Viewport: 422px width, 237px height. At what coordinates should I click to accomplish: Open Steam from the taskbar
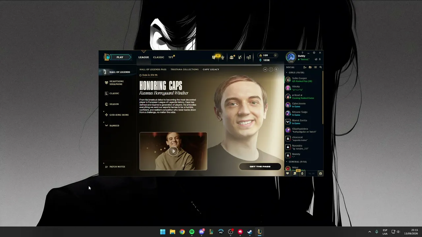coord(250,232)
